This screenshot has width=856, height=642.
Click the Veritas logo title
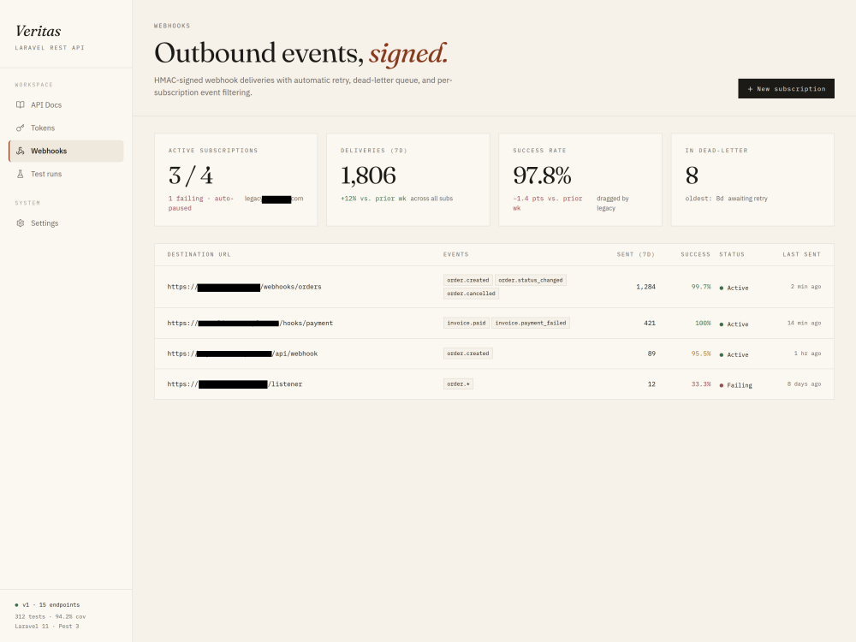tap(39, 31)
